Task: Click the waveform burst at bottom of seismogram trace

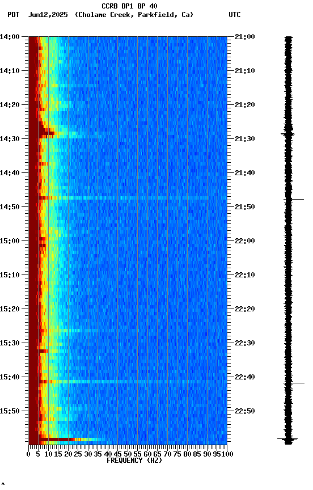Action: point(287,440)
